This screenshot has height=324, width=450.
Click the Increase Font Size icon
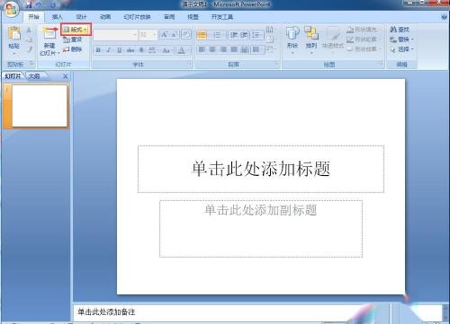pyautogui.click(x=164, y=35)
